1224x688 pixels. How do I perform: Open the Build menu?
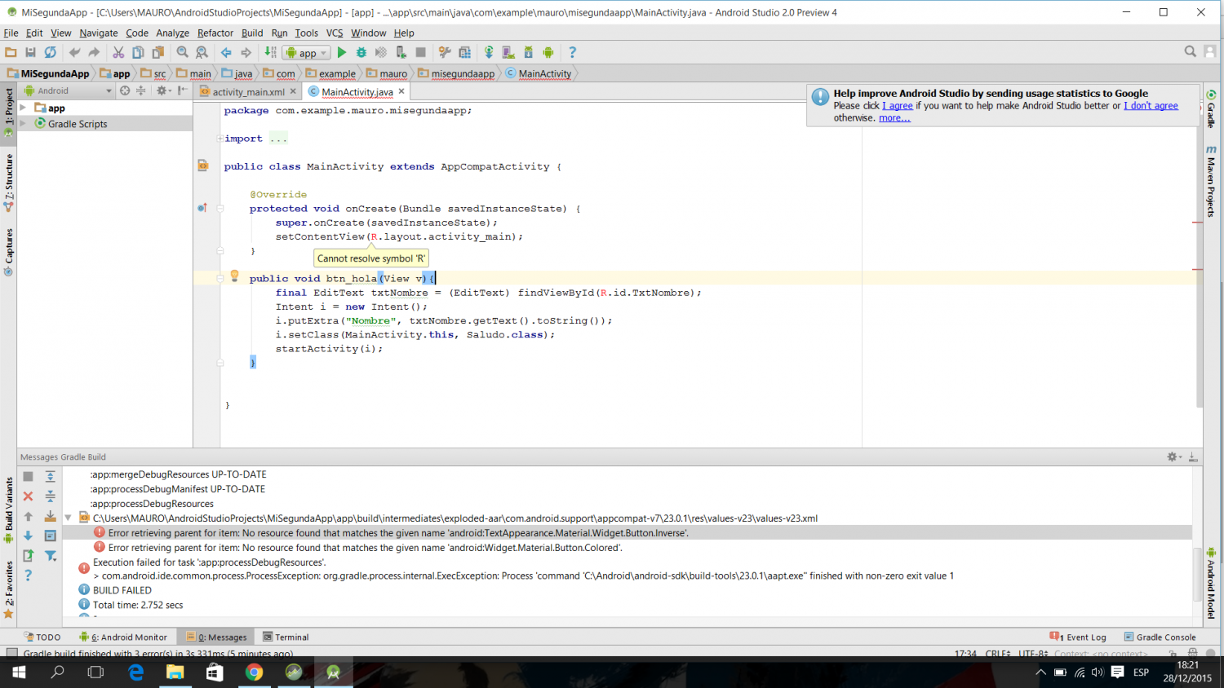(252, 33)
